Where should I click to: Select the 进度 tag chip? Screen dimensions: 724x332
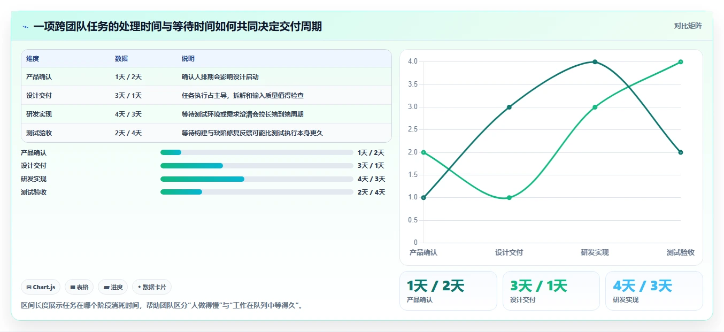point(113,287)
